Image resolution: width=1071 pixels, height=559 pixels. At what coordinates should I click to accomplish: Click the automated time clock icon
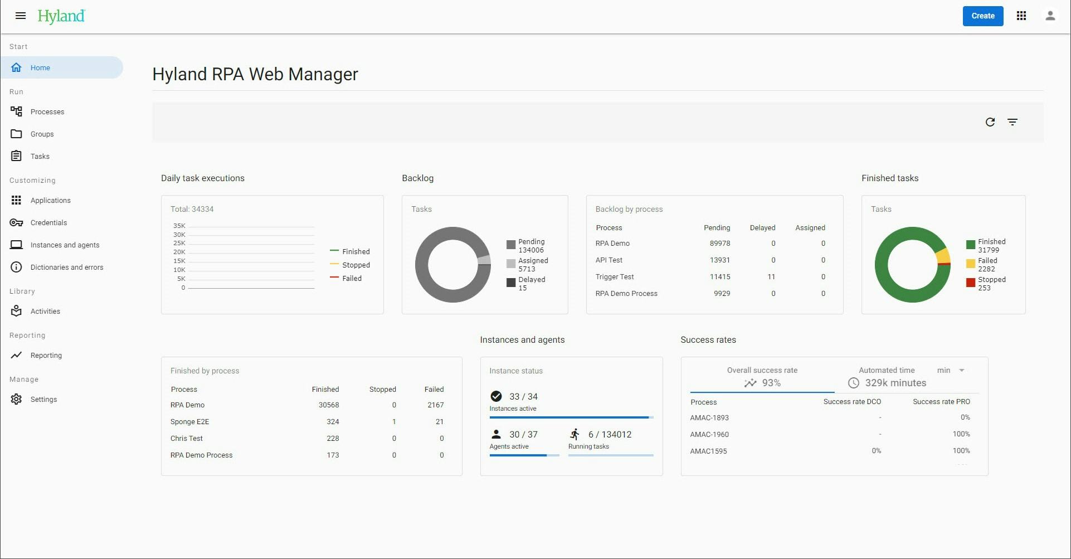[853, 383]
